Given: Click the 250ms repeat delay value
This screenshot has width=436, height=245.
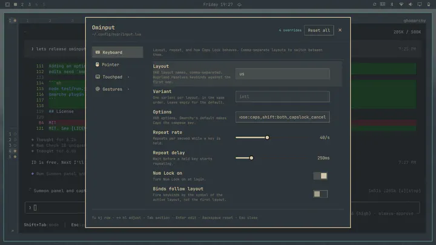Looking at the screenshot, I should click(x=323, y=158).
